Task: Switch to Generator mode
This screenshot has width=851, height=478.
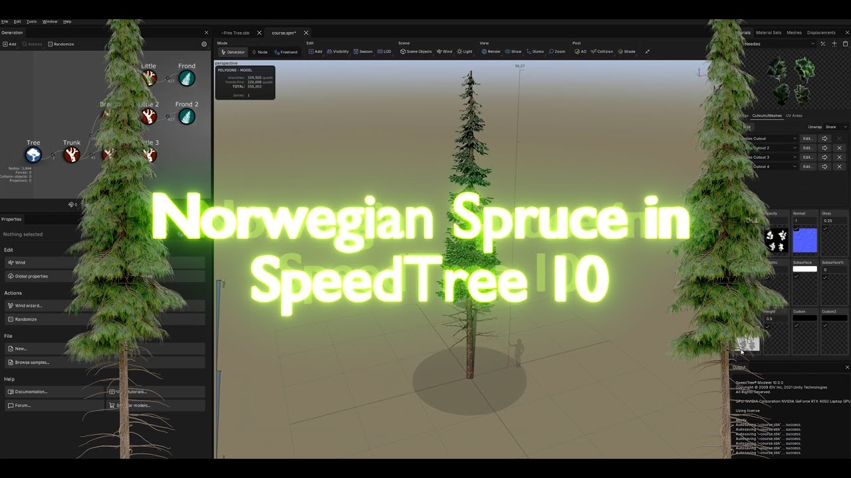Action: (233, 52)
